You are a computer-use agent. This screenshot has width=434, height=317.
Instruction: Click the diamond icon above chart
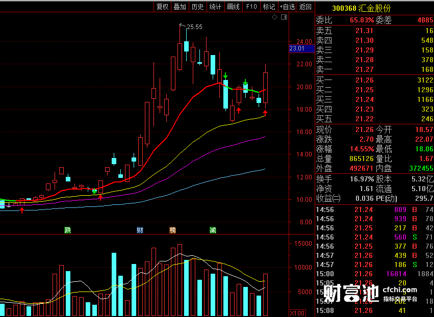click(274, 17)
